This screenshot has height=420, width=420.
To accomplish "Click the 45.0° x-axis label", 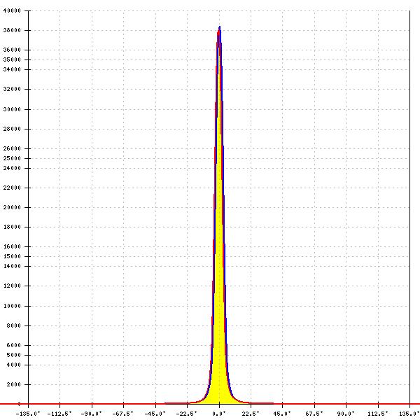I will [x=282, y=414].
